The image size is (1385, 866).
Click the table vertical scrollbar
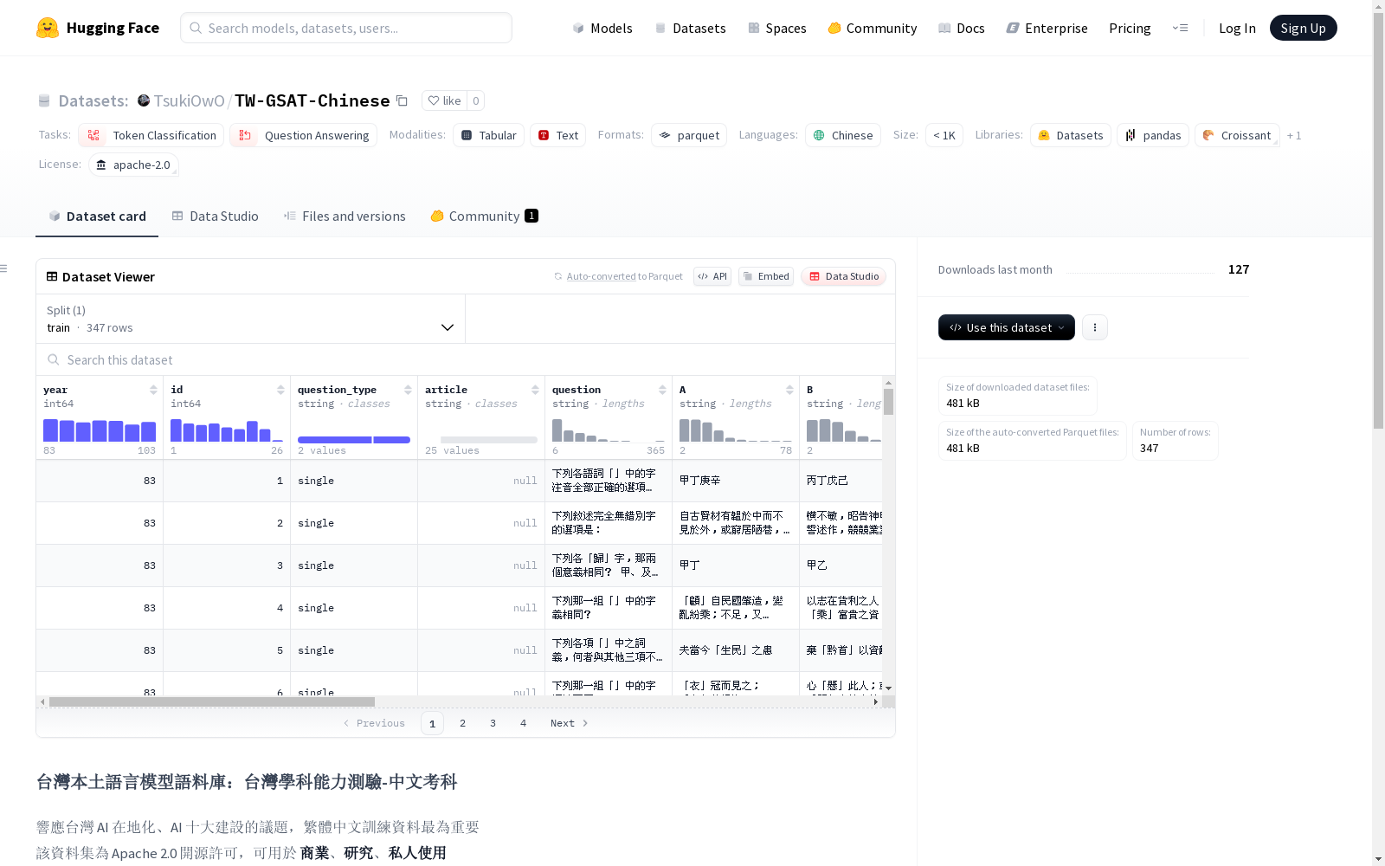(888, 402)
